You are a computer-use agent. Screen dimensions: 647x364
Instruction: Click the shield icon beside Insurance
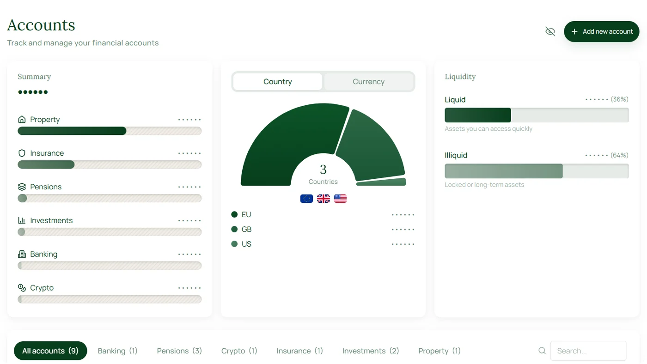(22, 153)
